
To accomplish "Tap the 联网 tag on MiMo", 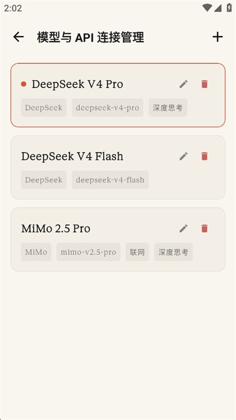I will pyautogui.click(x=137, y=252).
